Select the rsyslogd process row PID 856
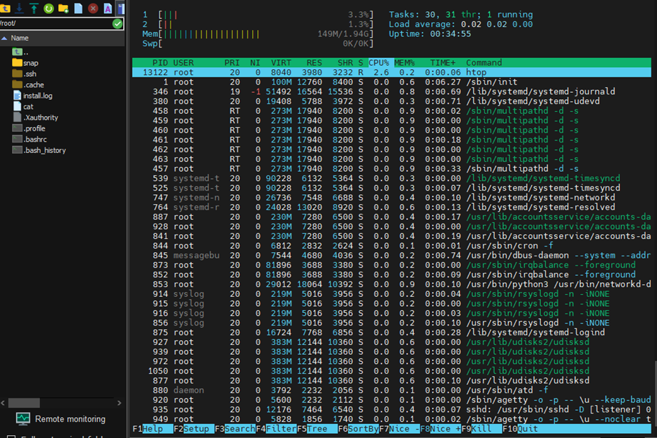 [x=391, y=323]
